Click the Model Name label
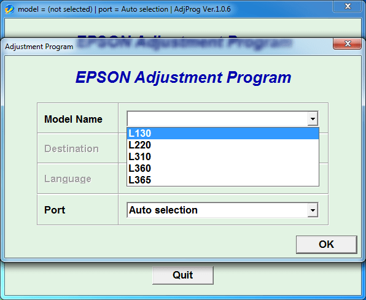This screenshot has height=300, width=366. [x=73, y=119]
